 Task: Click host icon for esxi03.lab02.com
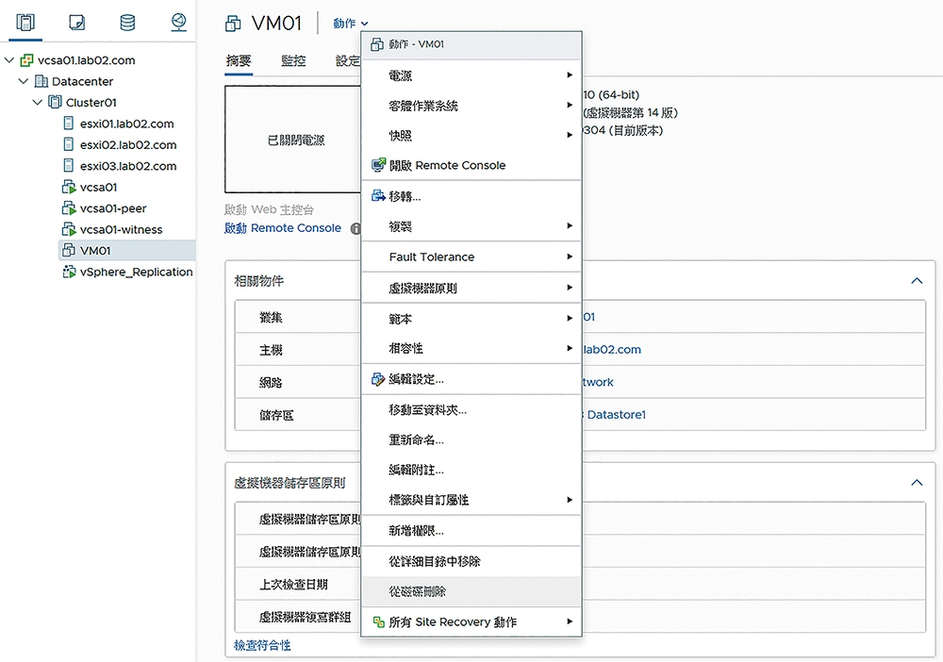coord(69,165)
